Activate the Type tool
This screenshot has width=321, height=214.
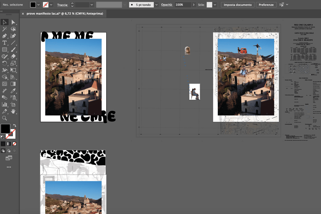coord(5,43)
